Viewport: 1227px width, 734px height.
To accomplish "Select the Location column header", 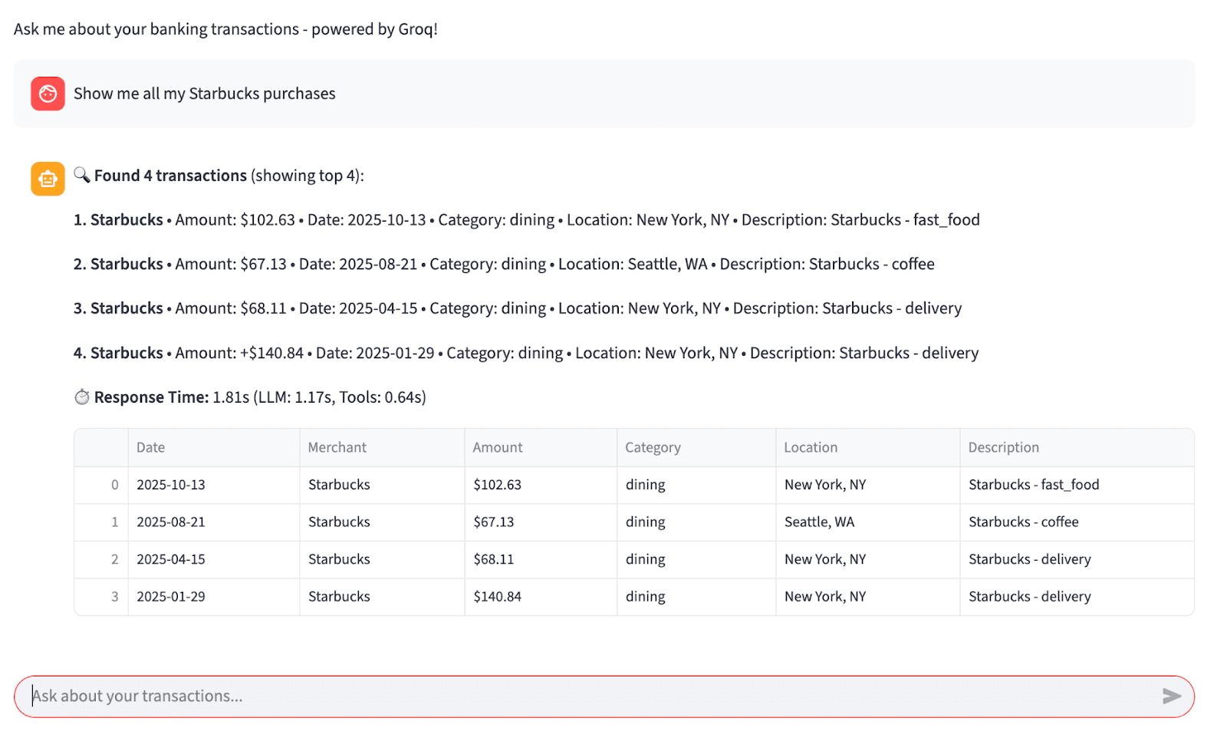I will pyautogui.click(x=811, y=447).
